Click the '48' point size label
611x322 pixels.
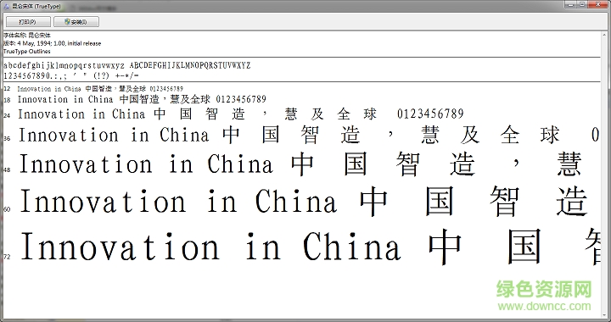(x=7, y=169)
